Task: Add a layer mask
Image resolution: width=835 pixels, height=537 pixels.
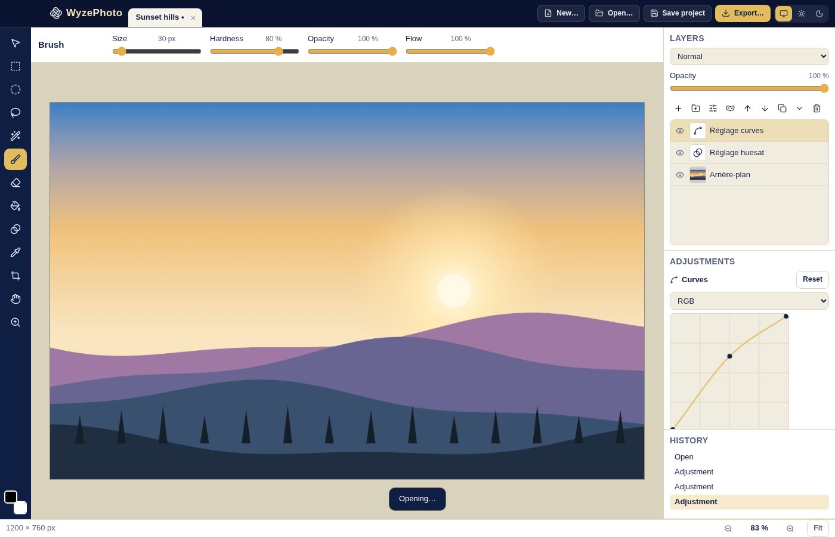Action: click(x=730, y=108)
